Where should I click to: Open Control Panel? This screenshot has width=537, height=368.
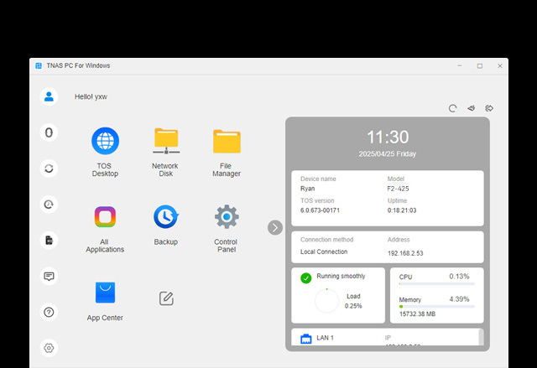[227, 217]
